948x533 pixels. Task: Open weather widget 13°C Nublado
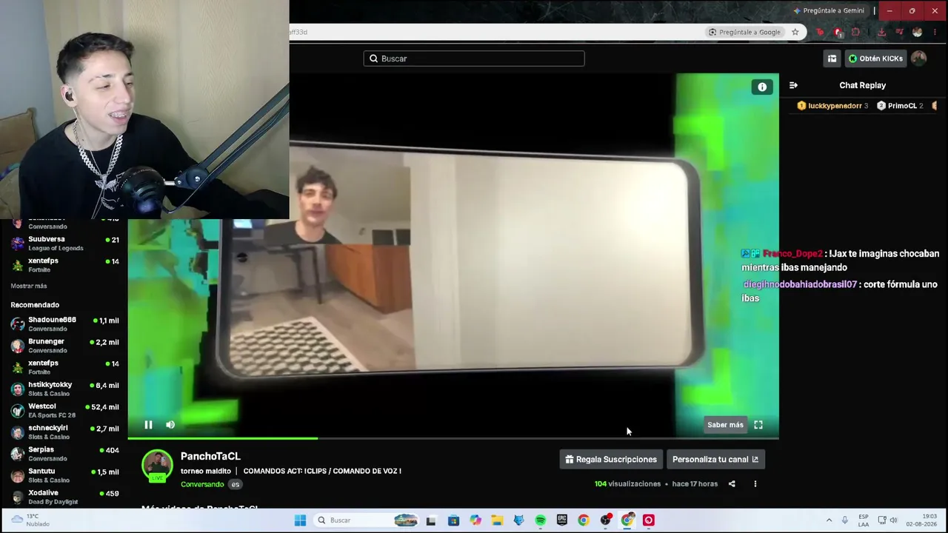click(30, 520)
